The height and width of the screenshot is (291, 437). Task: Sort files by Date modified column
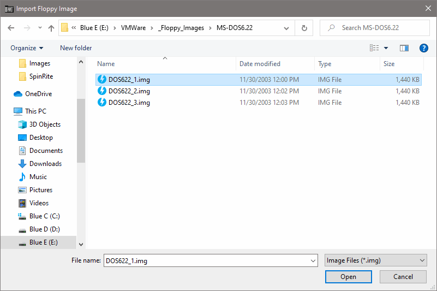260,64
